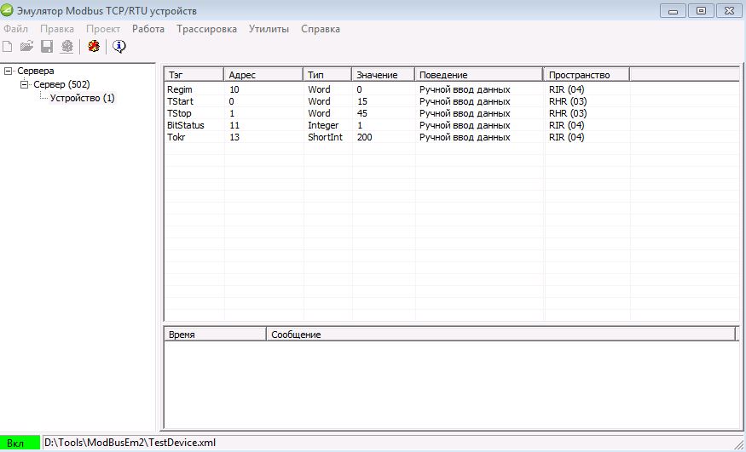Image resolution: width=746 pixels, height=452 pixels.
Task: Collapse the Сервера tree node
Action: [9, 71]
